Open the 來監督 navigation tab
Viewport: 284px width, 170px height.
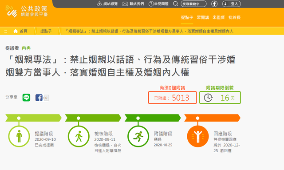(218, 17)
